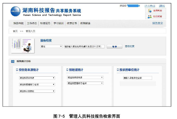Viewport: 177px width, 119px height.
Task: Open the 高级检索 advanced search link
Action: pyautogui.click(x=130, y=46)
